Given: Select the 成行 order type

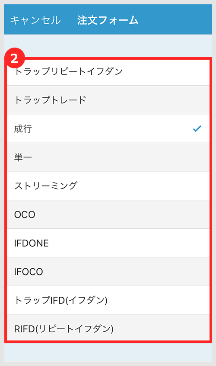Looking at the screenshot, I should [x=108, y=128].
